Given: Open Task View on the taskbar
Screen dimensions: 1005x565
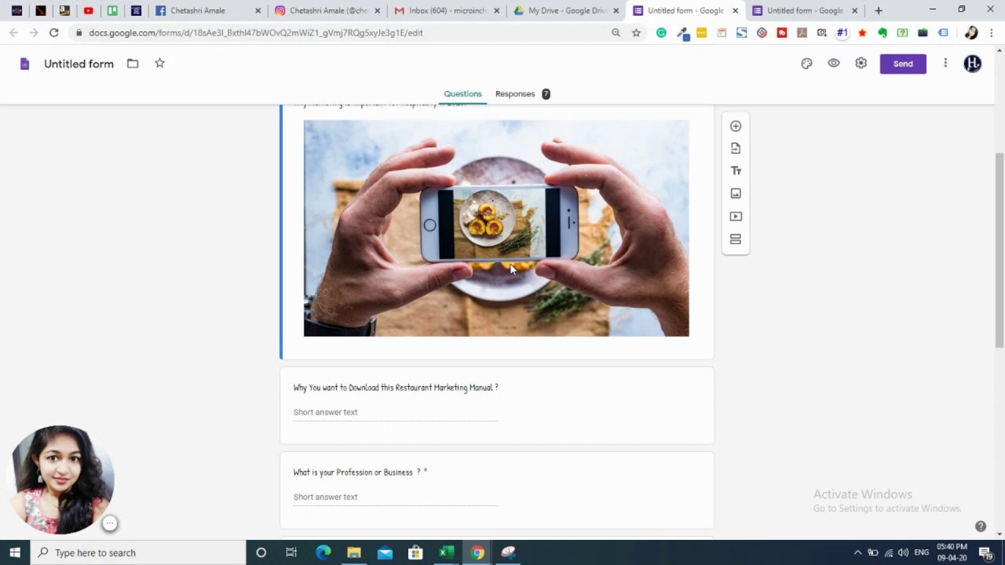Looking at the screenshot, I should click(x=291, y=552).
